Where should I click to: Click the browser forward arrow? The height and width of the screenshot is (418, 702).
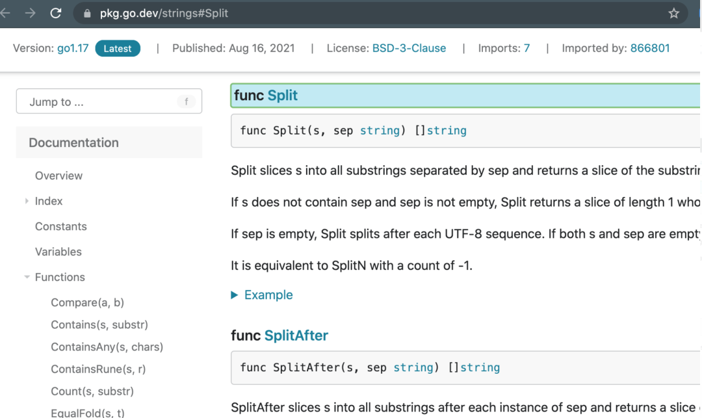(x=30, y=13)
